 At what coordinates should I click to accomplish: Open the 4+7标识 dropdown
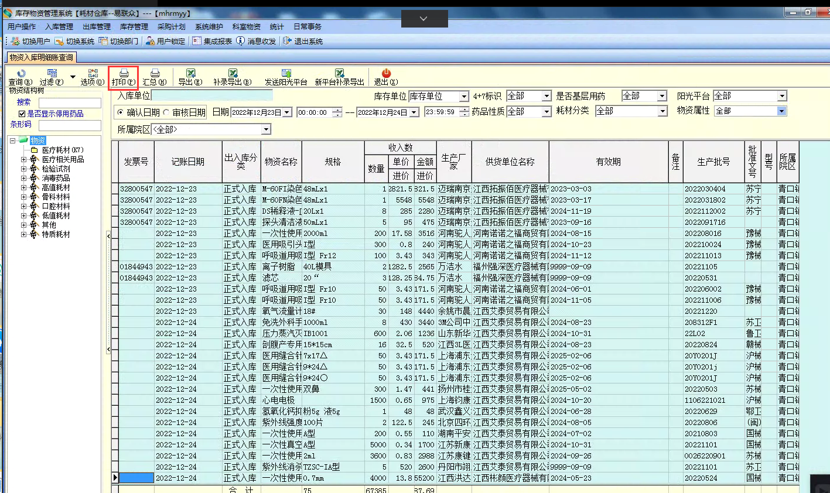tap(546, 96)
